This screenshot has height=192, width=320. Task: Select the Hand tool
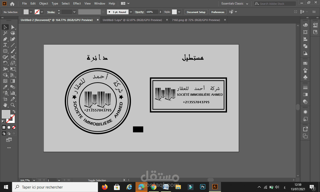point(5,105)
